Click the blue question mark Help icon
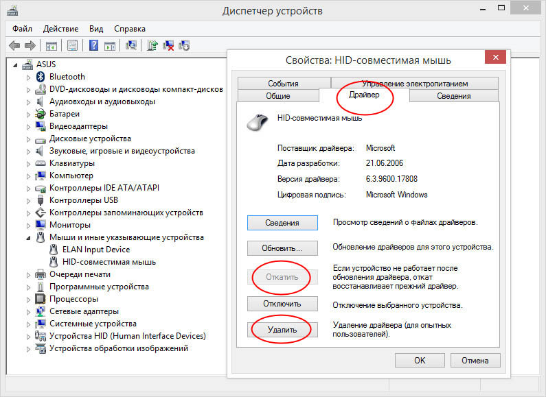The height and width of the screenshot is (397, 546). (x=93, y=45)
